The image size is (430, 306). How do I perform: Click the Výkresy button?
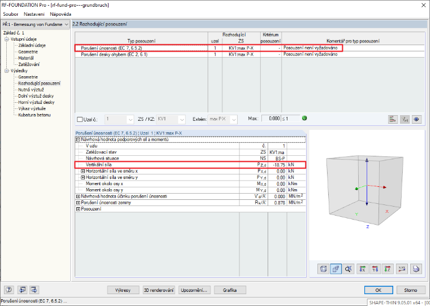pos(123,290)
